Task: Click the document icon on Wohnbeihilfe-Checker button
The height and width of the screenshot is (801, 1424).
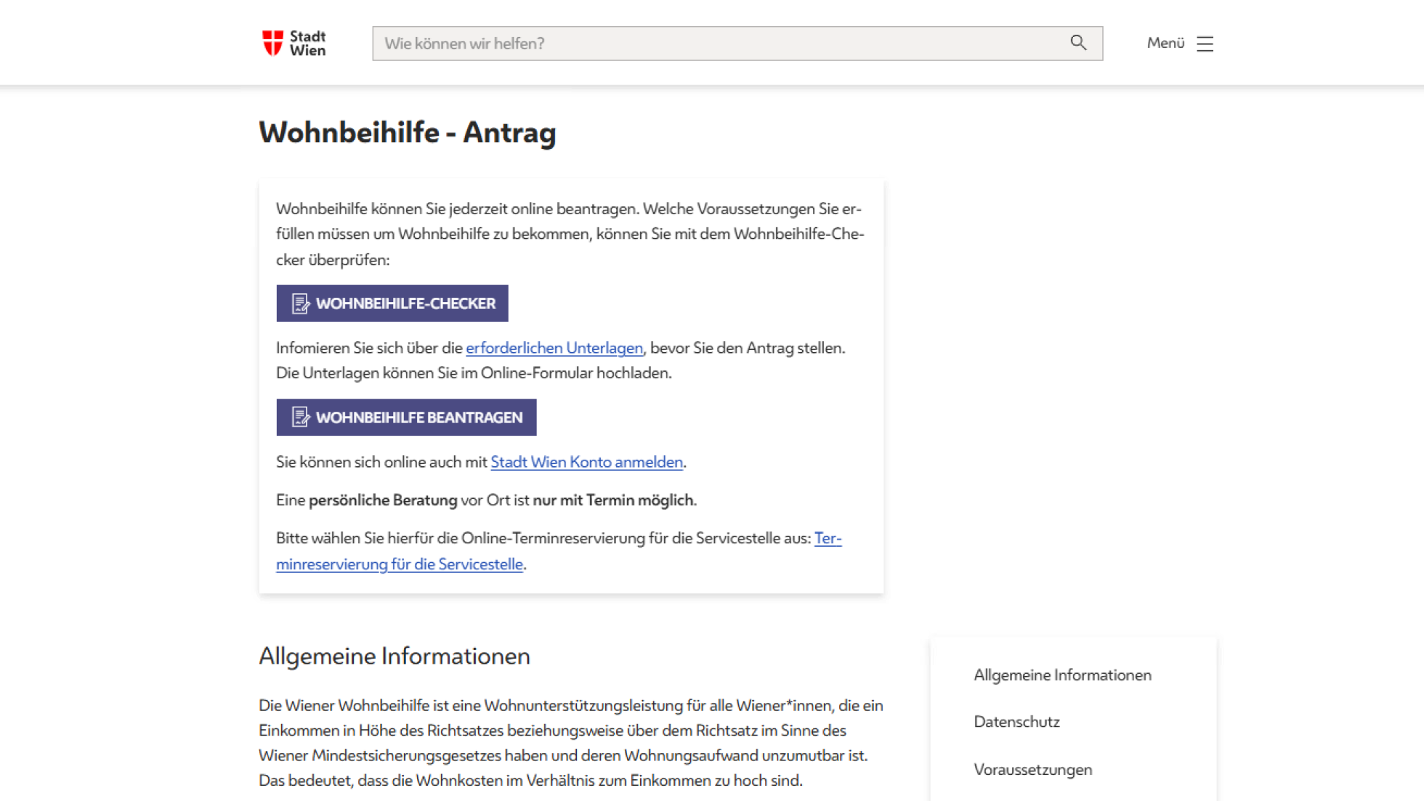Action: (299, 303)
